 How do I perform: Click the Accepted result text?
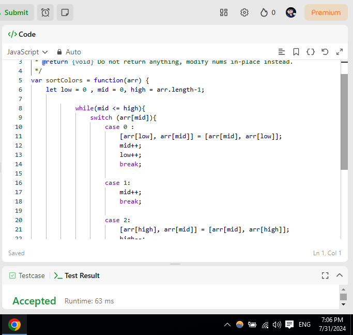click(34, 301)
